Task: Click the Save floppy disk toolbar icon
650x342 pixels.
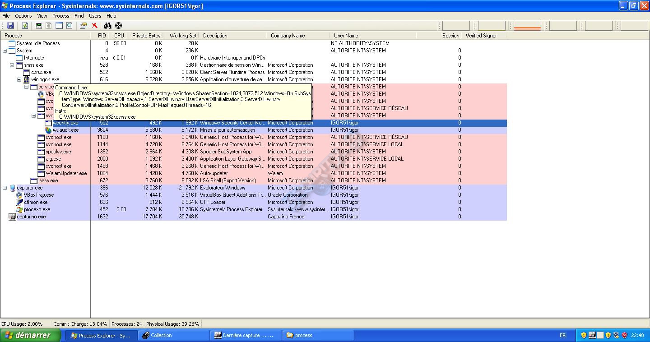Action: [x=10, y=26]
